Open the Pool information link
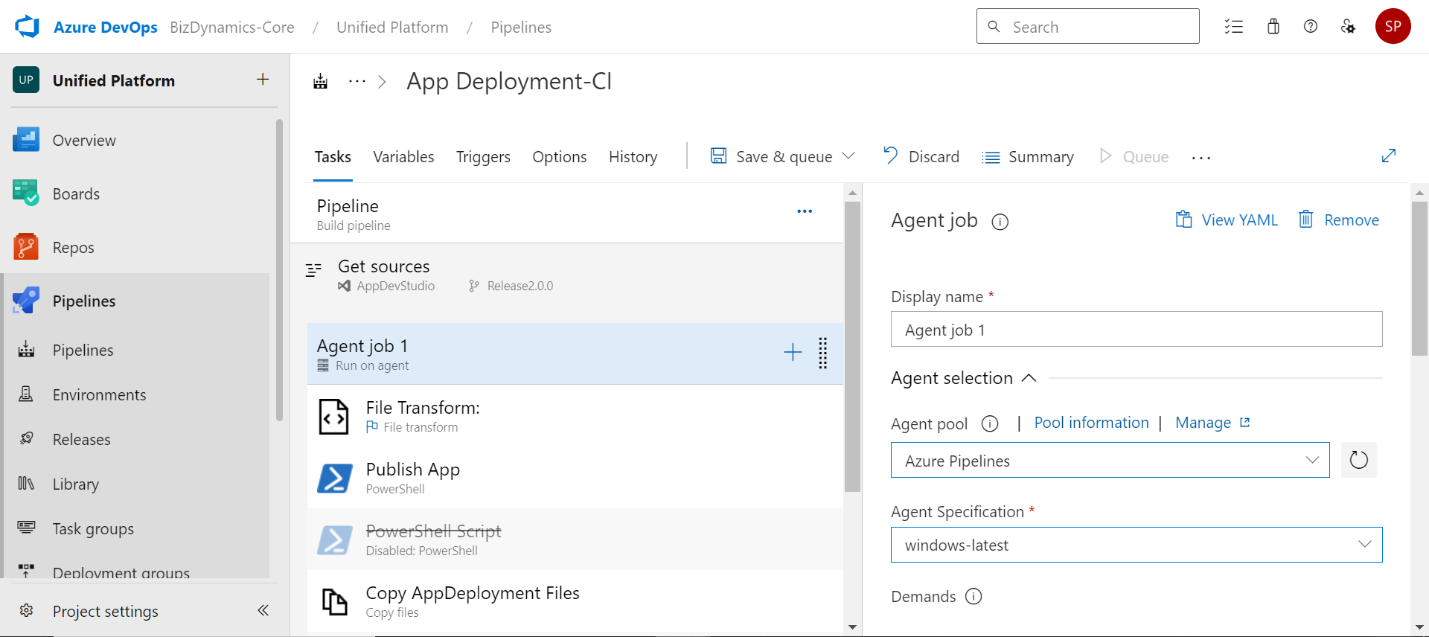Screen dimensions: 1429x637 (x=1091, y=423)
